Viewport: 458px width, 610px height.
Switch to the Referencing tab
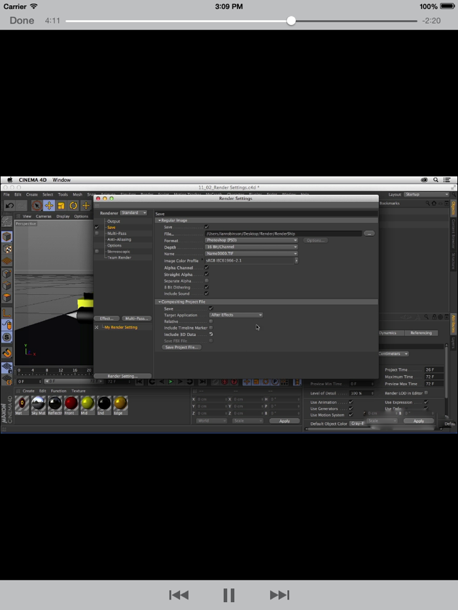(421, 333)
